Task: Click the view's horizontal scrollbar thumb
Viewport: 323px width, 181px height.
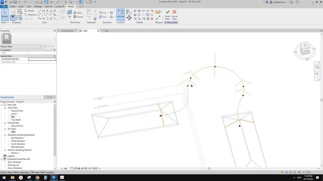Action: (x=209, y=168)
